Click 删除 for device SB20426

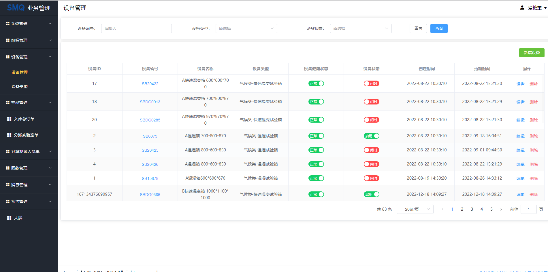(x=534, y=164)
